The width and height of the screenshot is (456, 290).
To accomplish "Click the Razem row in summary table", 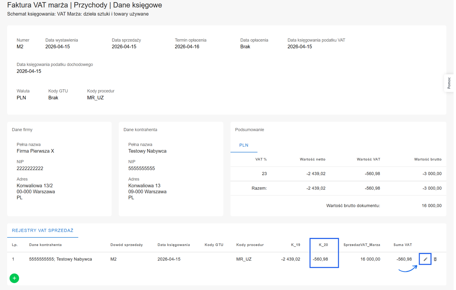I will (259, 188).
